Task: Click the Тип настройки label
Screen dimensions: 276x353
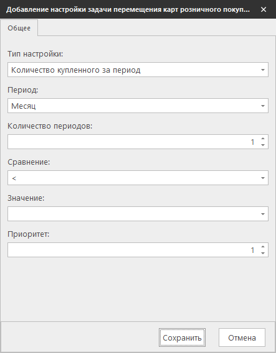Action: pyautogui.click(x=36, y=54)
